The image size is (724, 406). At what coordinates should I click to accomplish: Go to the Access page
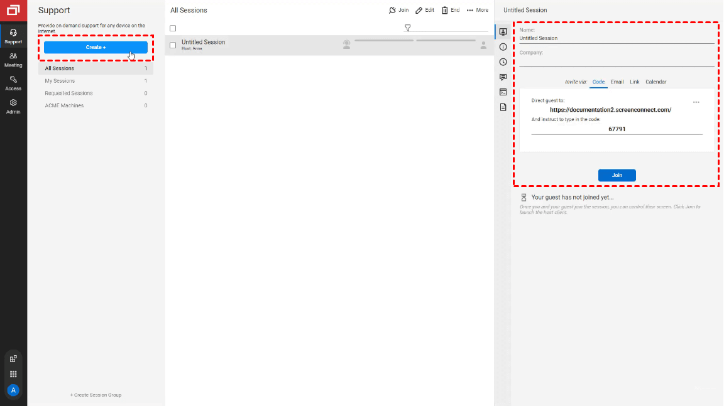coord(13,82)
